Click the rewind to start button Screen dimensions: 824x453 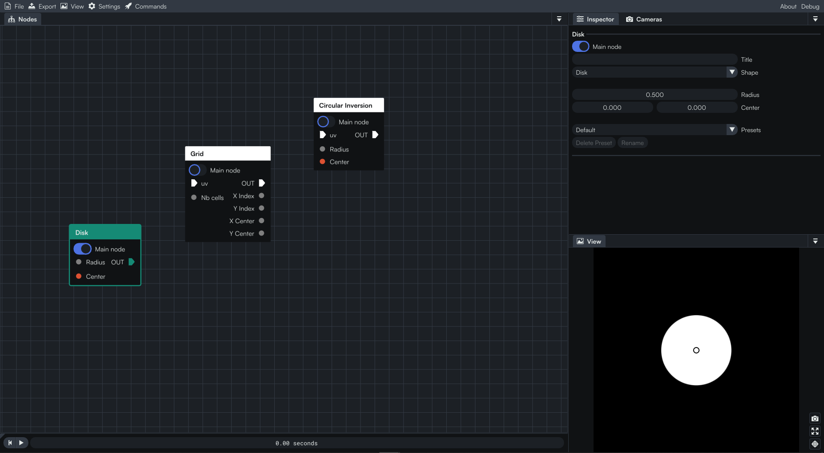(10, 442)
